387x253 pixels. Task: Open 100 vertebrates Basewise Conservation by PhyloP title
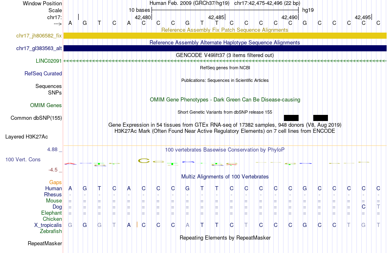click(x=225, y=150)
